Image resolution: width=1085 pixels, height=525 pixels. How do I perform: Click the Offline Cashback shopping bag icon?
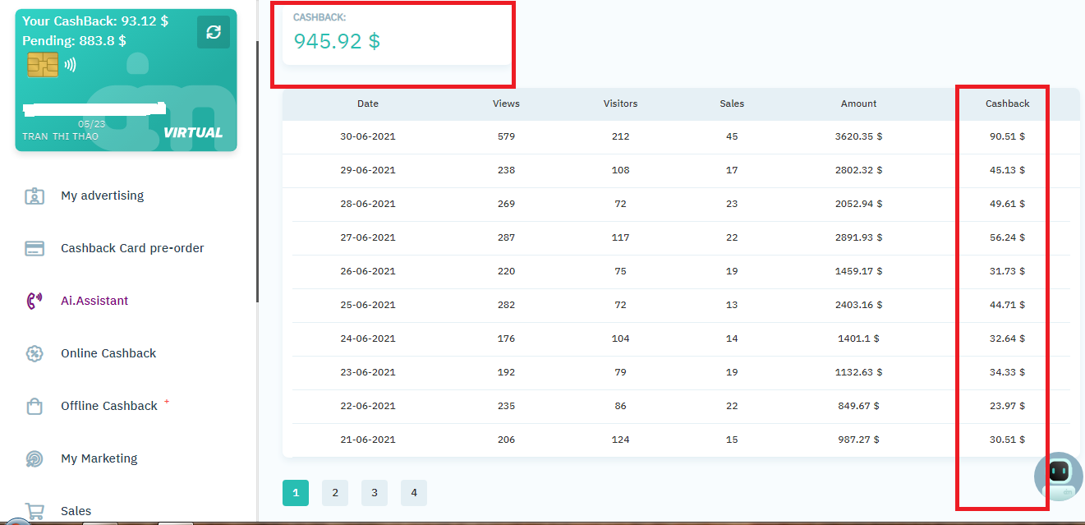(34, 407)
